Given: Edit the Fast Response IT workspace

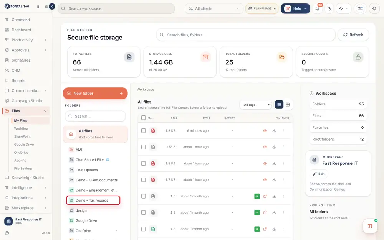Looking at the screenshot, I should pos(319,174).
